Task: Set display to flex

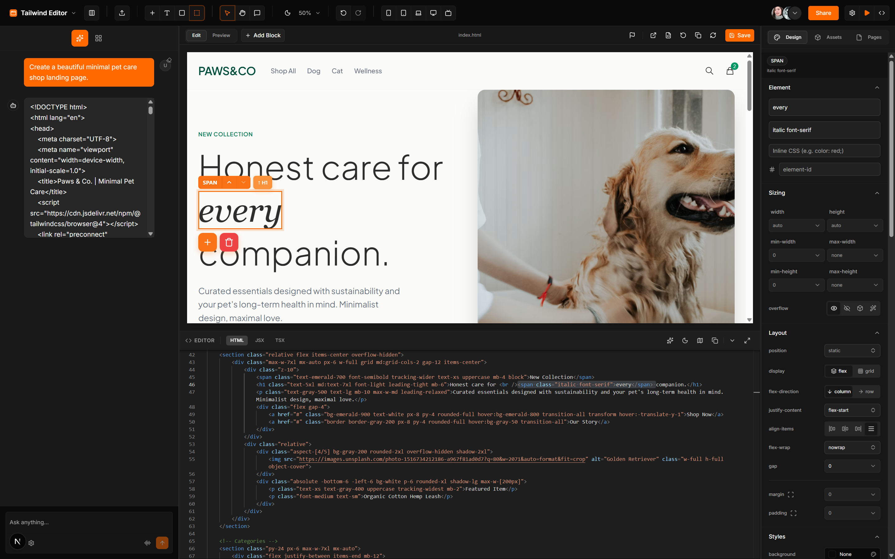Action: coord(839,371)
